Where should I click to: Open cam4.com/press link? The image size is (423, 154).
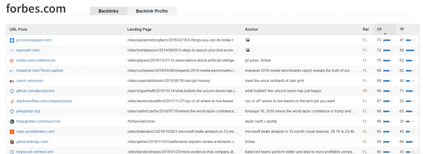coord(30,81)
